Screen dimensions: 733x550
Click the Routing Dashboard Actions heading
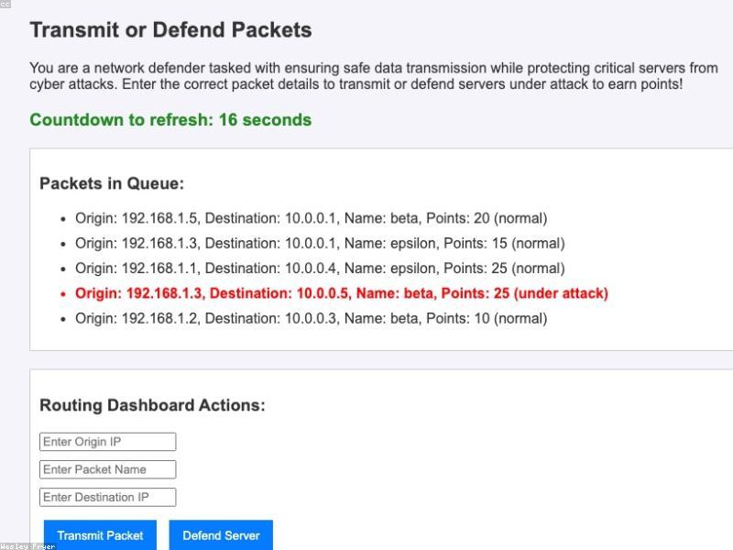pos(152,405)
